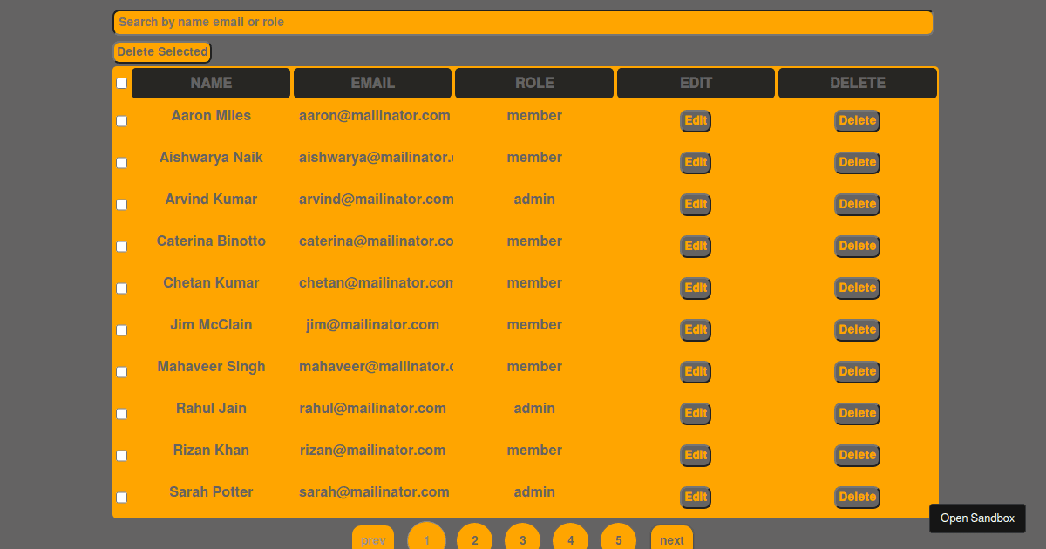Image resolution: width=1046 pixels, height=549 pixels.
Task: Delete the Sarah Potter record
Action: (x=857, y=497)
